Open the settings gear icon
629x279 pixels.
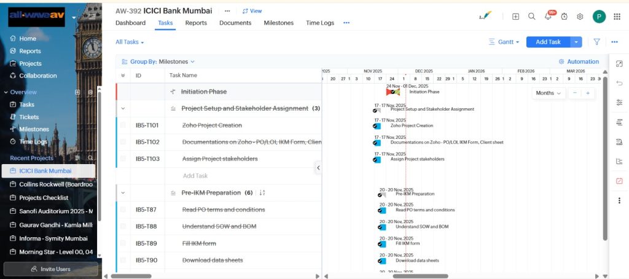pos(579,17)
